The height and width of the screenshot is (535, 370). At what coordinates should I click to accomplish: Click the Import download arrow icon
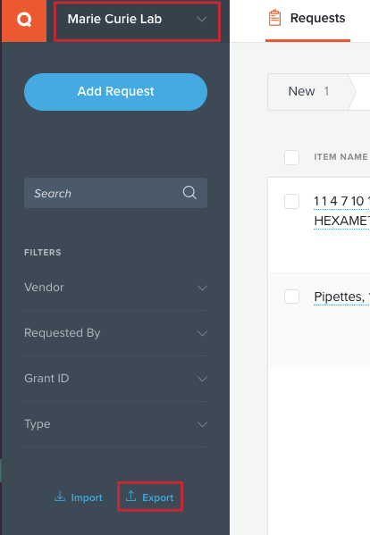(60, 497)
